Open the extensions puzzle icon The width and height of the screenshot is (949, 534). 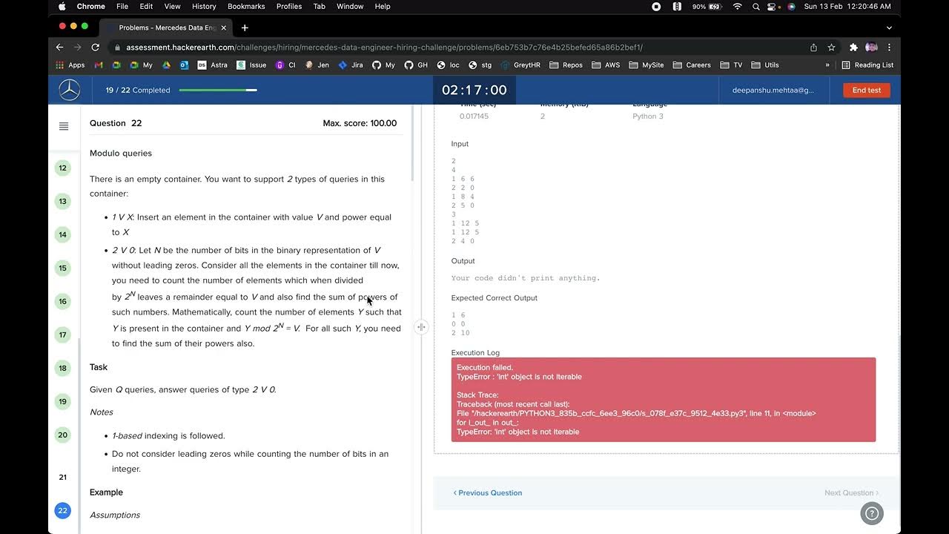853,47
